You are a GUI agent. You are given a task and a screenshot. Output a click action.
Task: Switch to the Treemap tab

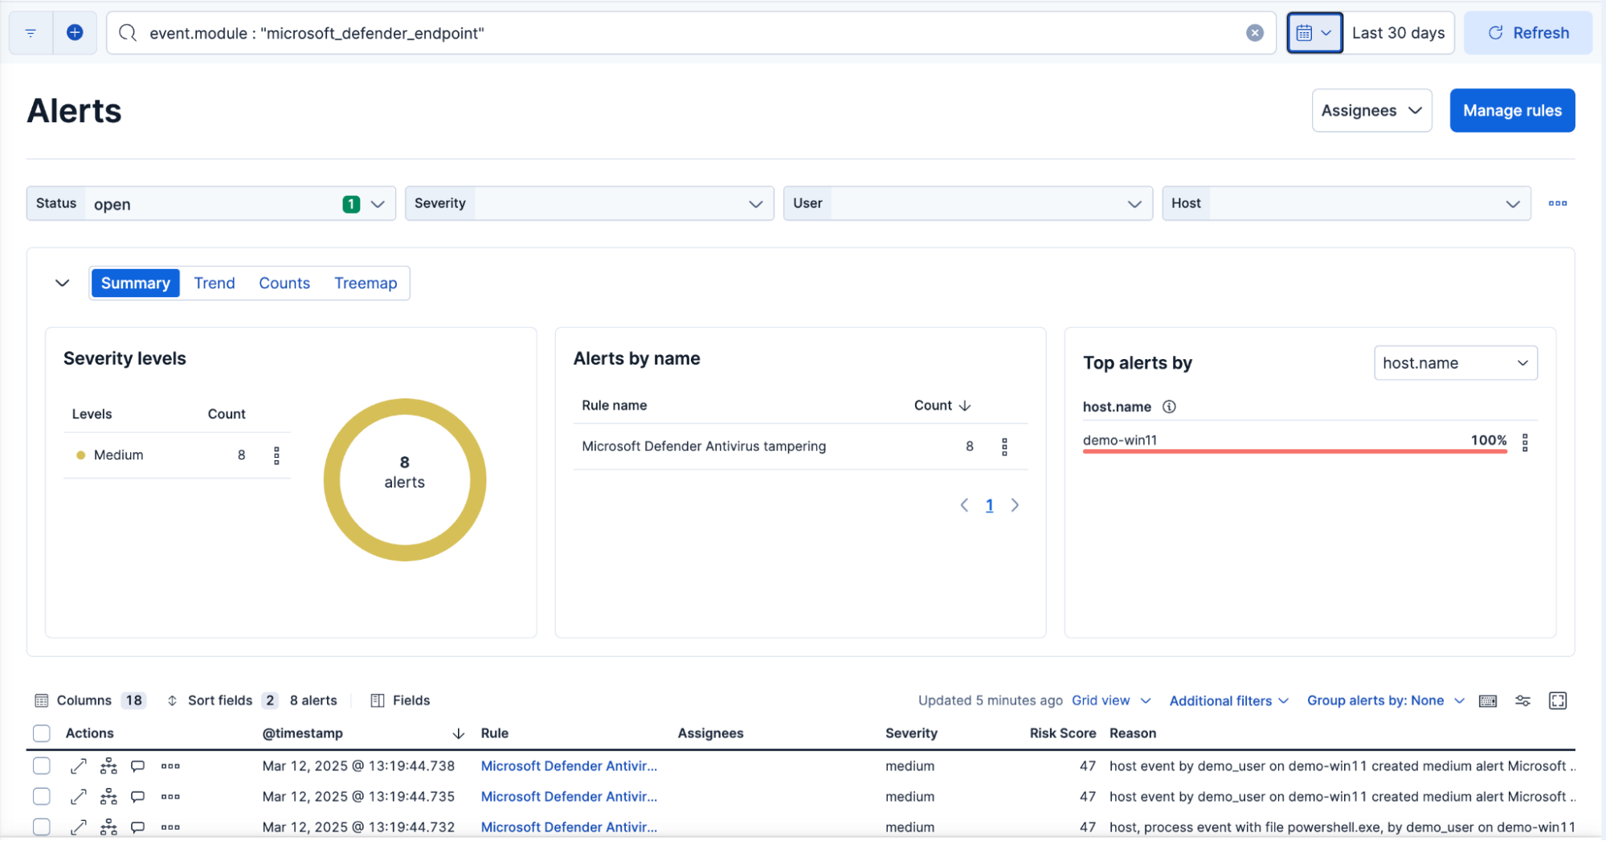[366, 283]
